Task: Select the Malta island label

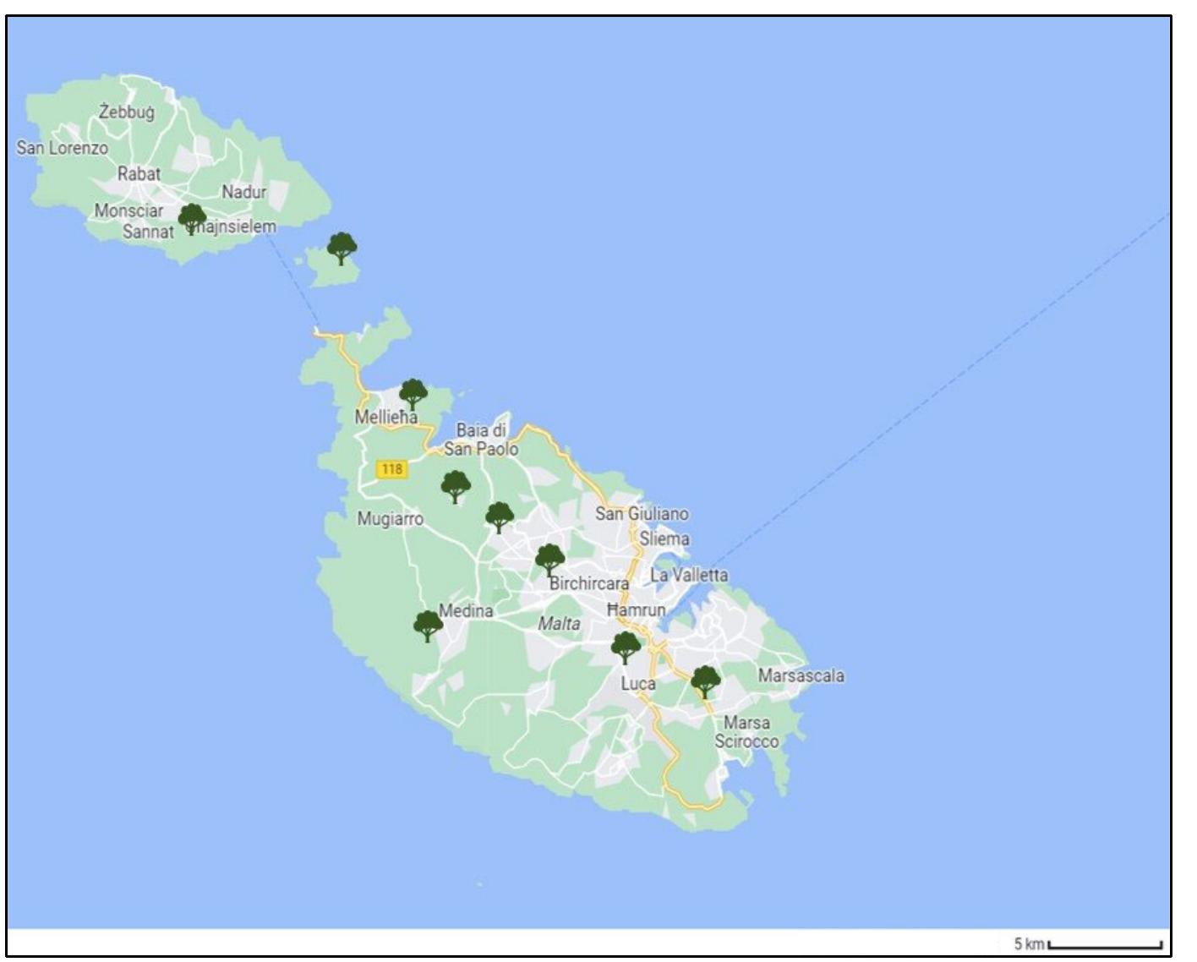Action: [x=560, y=622]
